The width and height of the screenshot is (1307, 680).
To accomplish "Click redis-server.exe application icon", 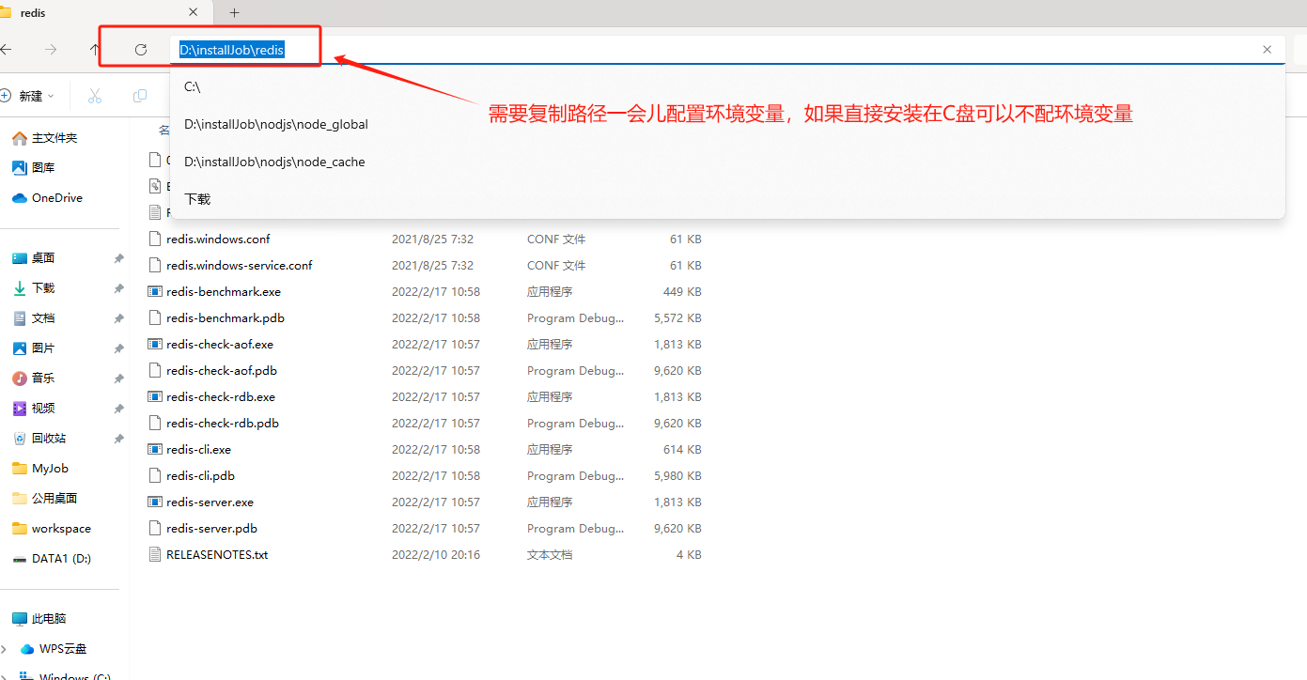I will pos(155,502).
